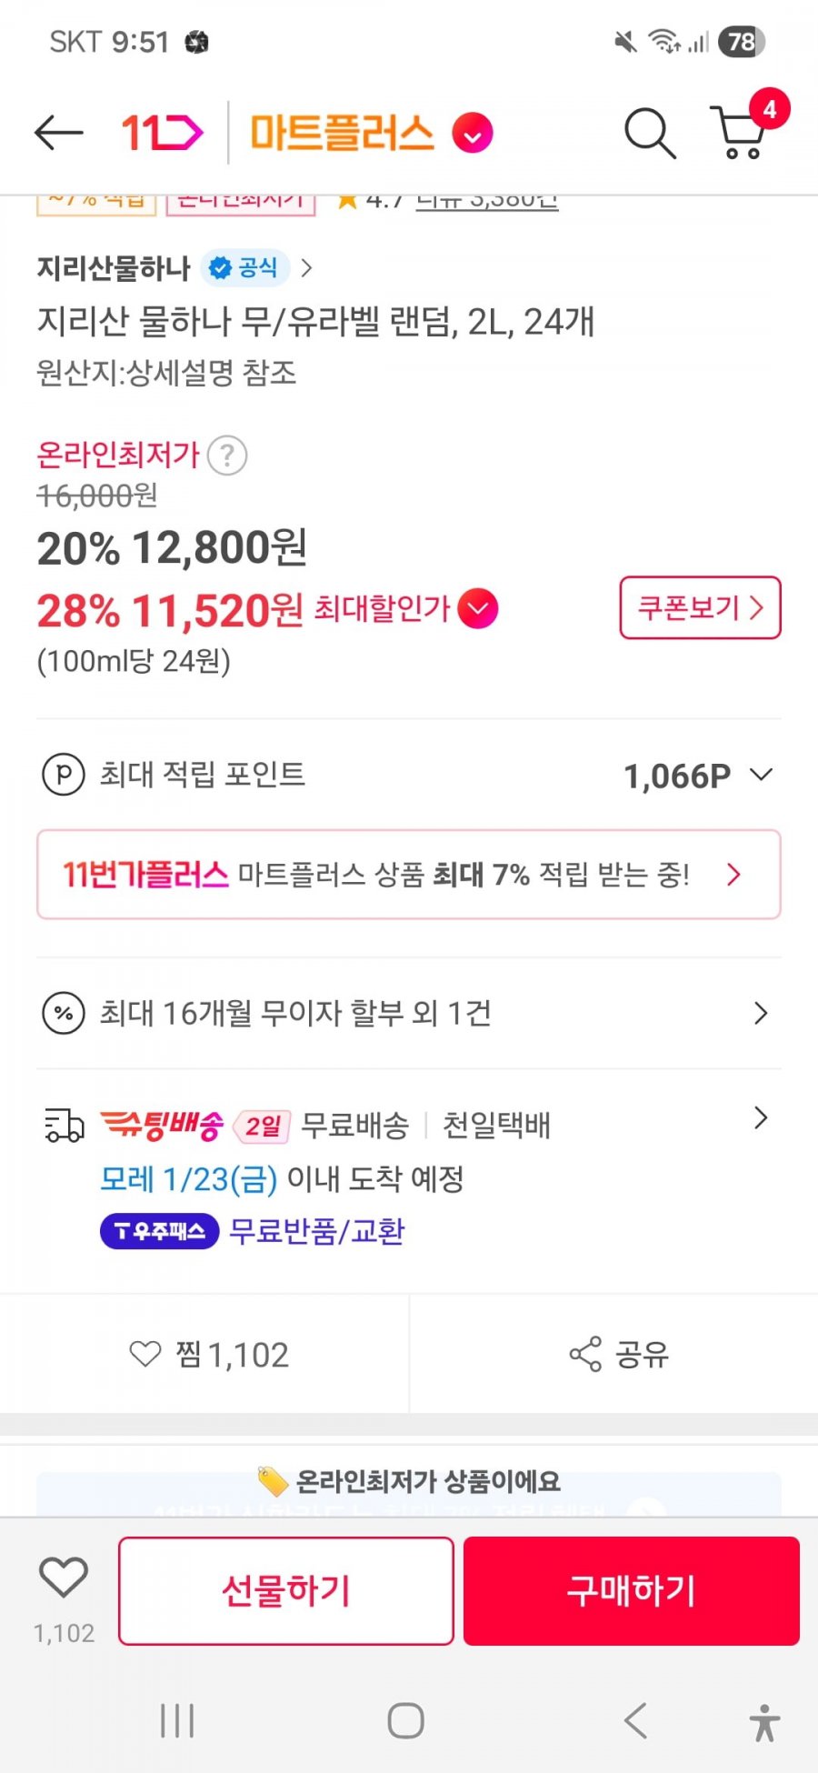This screenshot has width=818, height=1773.
Task: Open the 11st home logo
Action: click(x=162, y=134)
